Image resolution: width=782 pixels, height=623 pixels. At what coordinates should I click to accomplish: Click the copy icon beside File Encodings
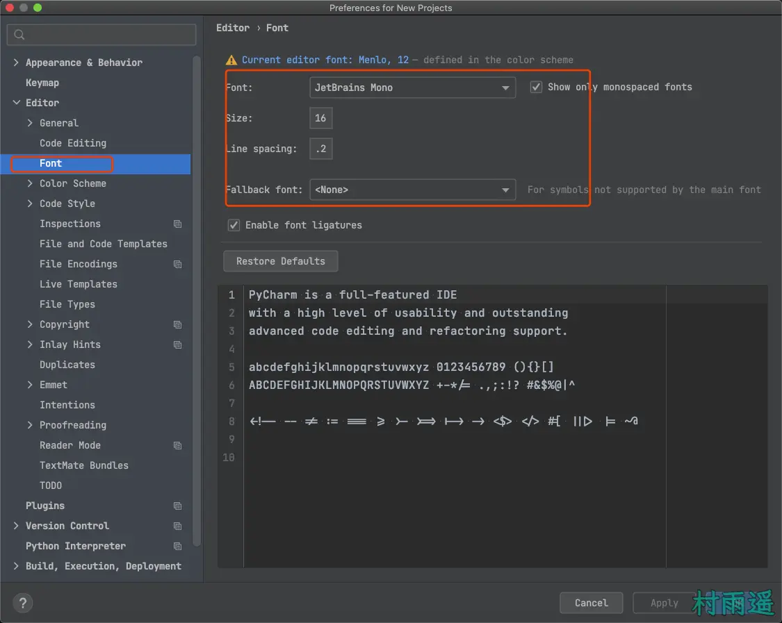click(177, 265)
